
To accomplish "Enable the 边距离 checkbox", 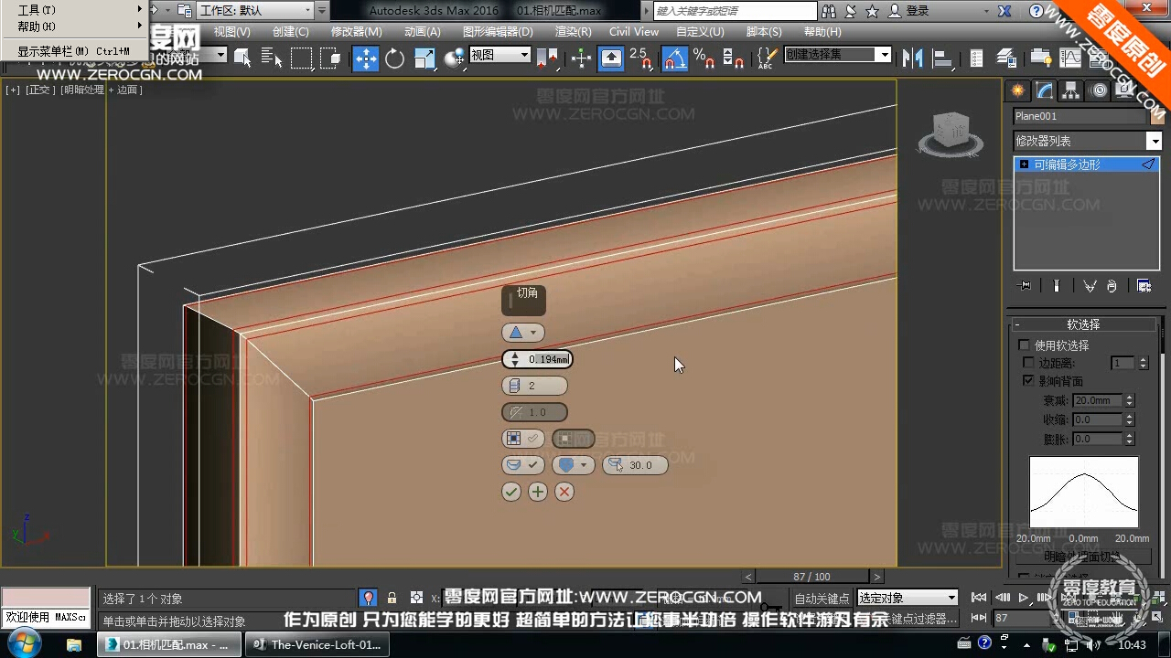I will point(1028,363).
